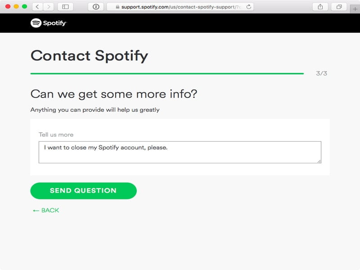The height and width of the screenshot is (270, 360).
Task: Click the green step progress bar
Action: (166, 73)
